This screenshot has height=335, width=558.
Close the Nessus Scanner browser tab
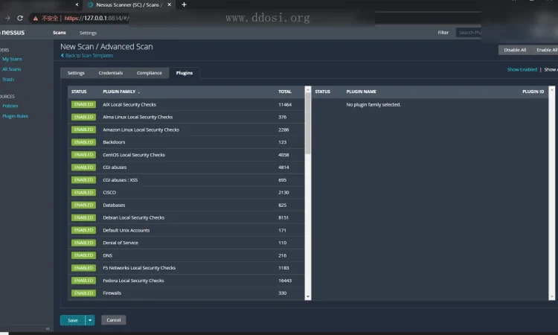pos(170,4)
